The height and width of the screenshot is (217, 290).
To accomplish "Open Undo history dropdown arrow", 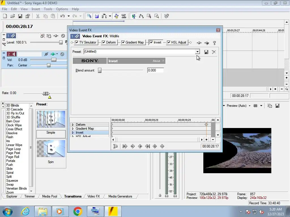I will click(x=69, y=16).
